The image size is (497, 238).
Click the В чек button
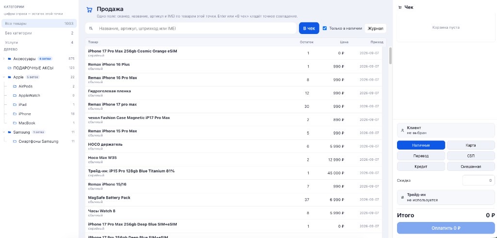pos(309,28)
